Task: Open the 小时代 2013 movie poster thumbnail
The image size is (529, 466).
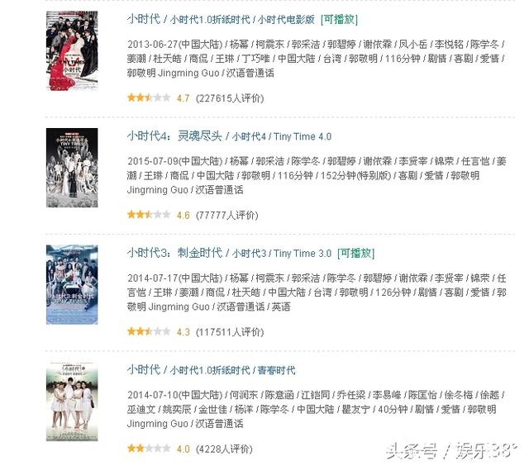Action: coord(72,50)
